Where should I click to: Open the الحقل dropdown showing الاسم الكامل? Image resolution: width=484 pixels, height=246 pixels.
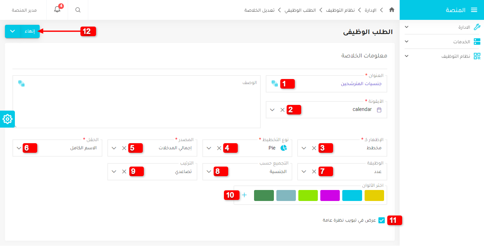pyautogui.click(x=18, y=148)
